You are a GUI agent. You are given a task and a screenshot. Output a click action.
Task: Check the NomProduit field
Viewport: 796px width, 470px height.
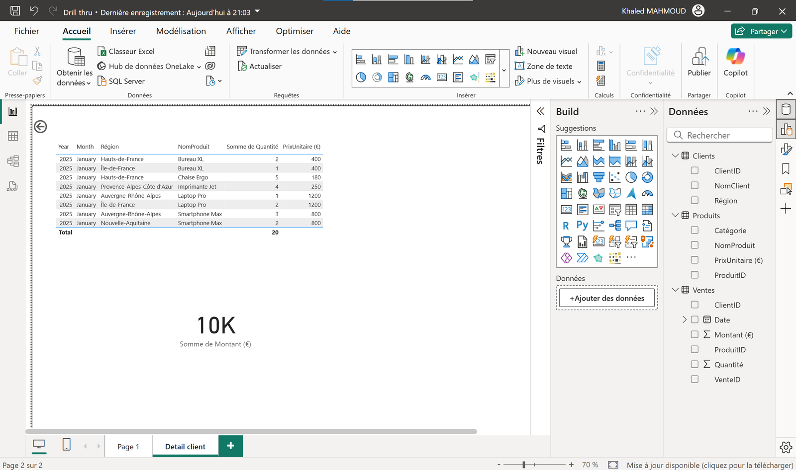[x=695, y=245]
